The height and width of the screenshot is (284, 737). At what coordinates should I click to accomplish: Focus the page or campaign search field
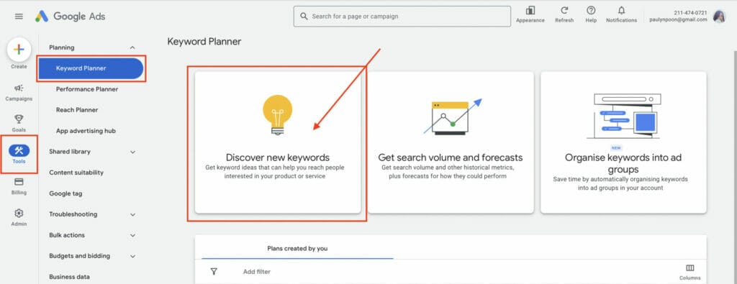click(402, 17)
